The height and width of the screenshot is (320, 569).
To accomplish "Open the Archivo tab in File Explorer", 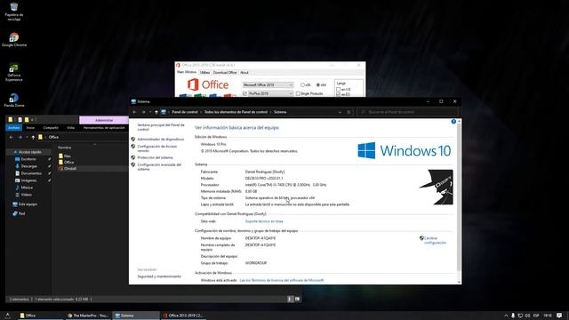I will pos(14,128).
